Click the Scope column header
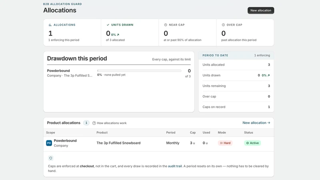 (51, 133)
